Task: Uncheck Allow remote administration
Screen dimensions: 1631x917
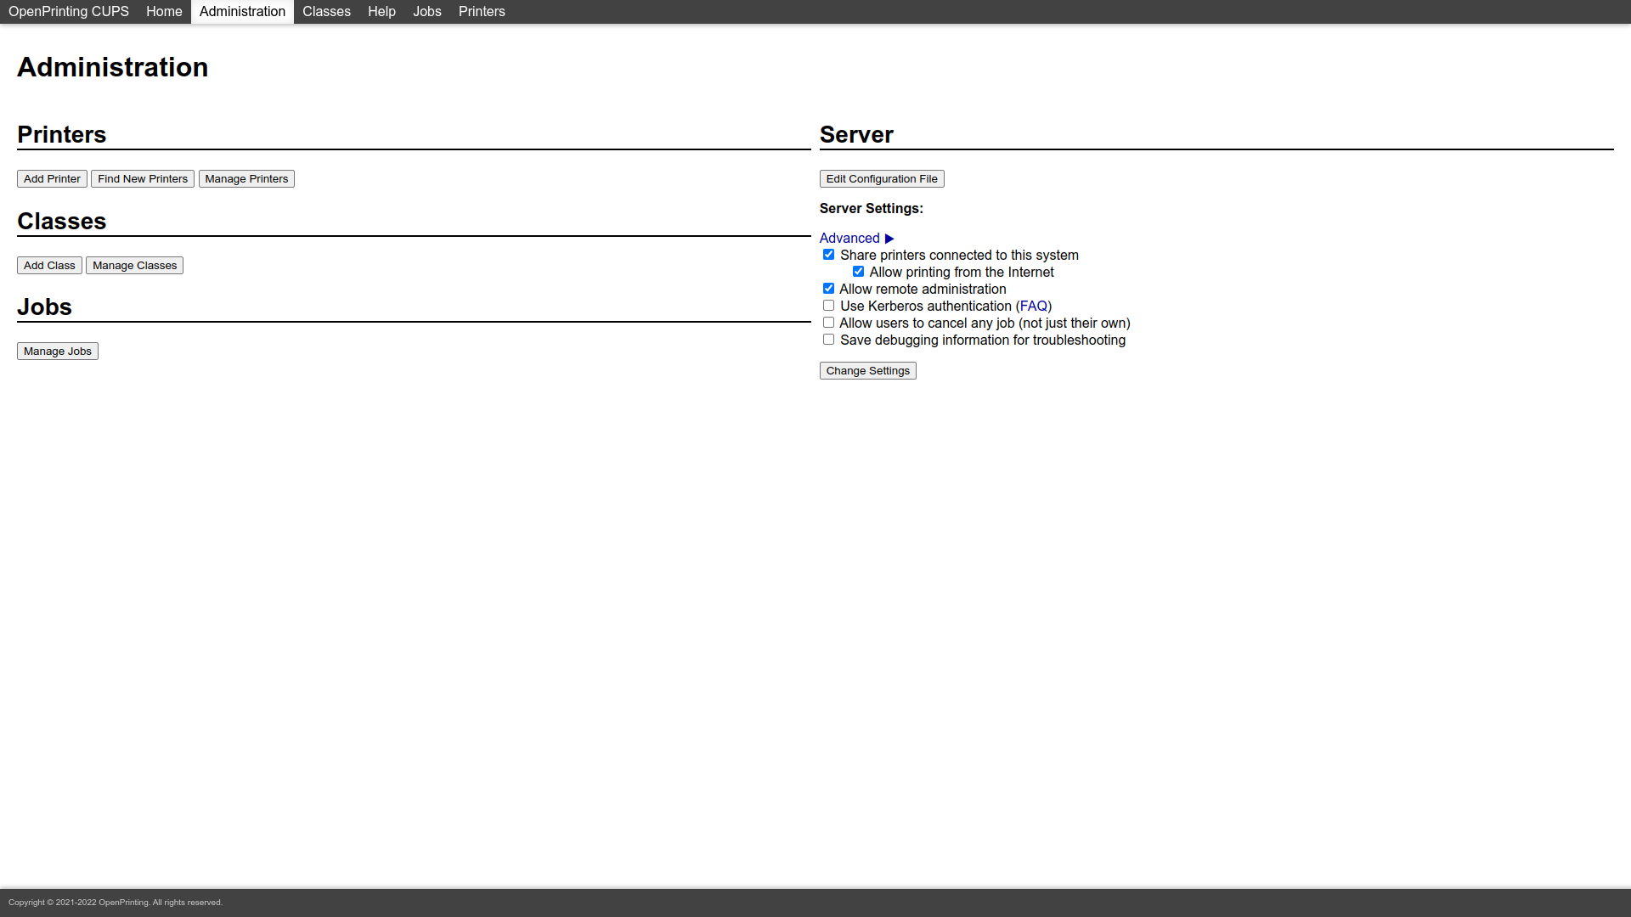Action: click(828, 289)
